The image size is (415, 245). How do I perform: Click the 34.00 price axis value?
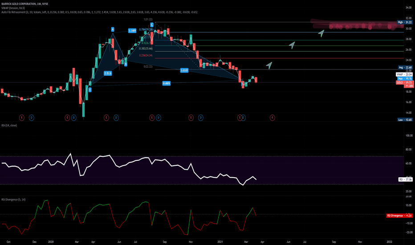point(408,8)
